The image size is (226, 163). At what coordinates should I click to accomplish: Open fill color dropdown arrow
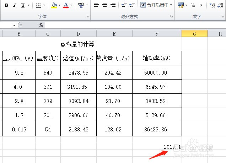tap(60, 5)
